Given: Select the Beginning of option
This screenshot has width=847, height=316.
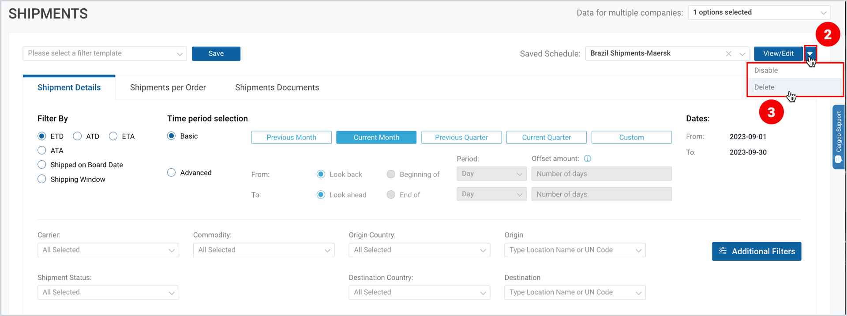Looking at the screenshot, I should (x=391, y=174).
